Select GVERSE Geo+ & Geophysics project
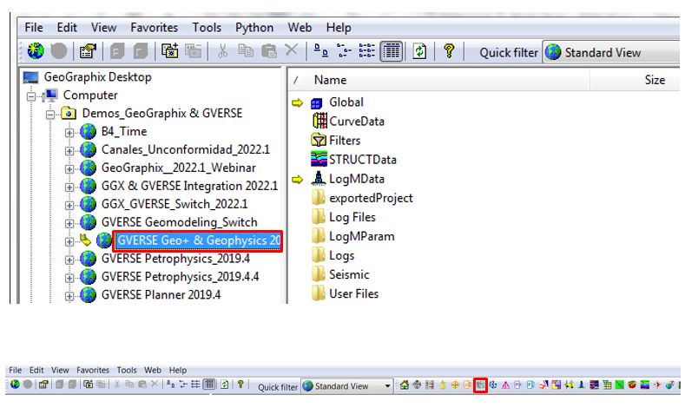Image resolution: width=685 pixels, height=408 pixels. [198, 240]
